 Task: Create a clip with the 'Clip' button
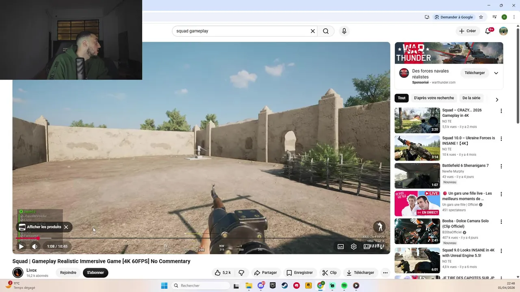click(x=329, y=273)
